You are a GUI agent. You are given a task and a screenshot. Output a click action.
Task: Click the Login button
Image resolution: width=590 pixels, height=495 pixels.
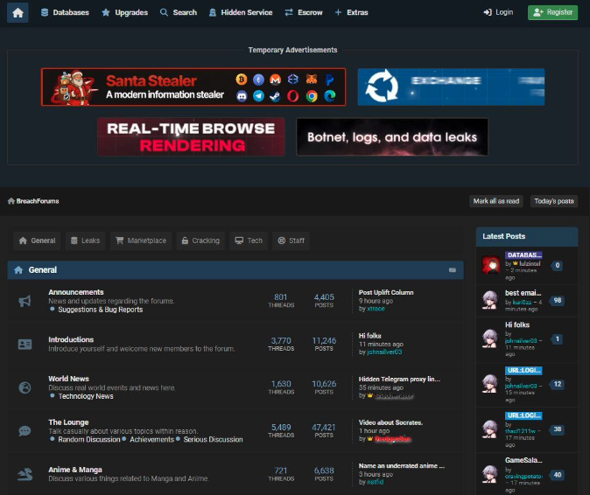tap(498, 12)
